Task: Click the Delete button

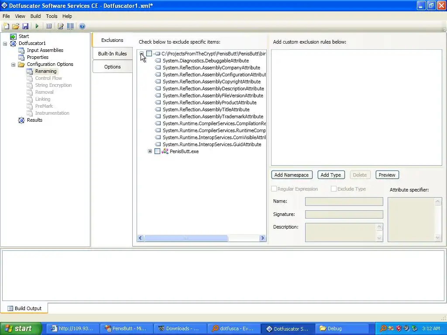Action: point(360,175)
